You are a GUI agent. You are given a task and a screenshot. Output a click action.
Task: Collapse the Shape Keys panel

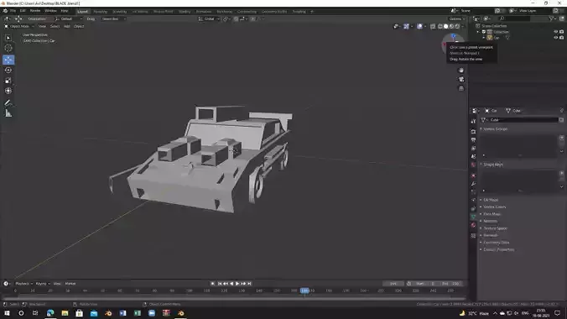point(493,165)
